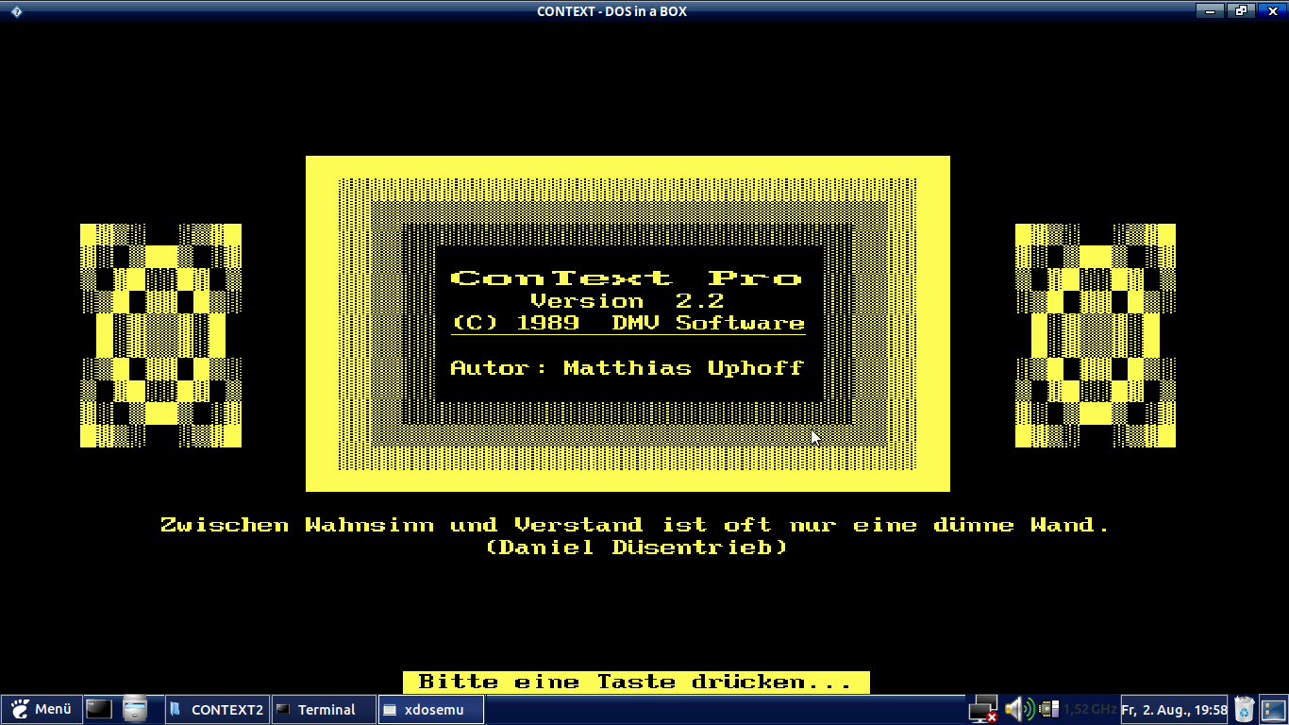This screenshot has height=725, width=1289.
Task: Select the xdosemu taskbar window
Action: coord(431,709)
